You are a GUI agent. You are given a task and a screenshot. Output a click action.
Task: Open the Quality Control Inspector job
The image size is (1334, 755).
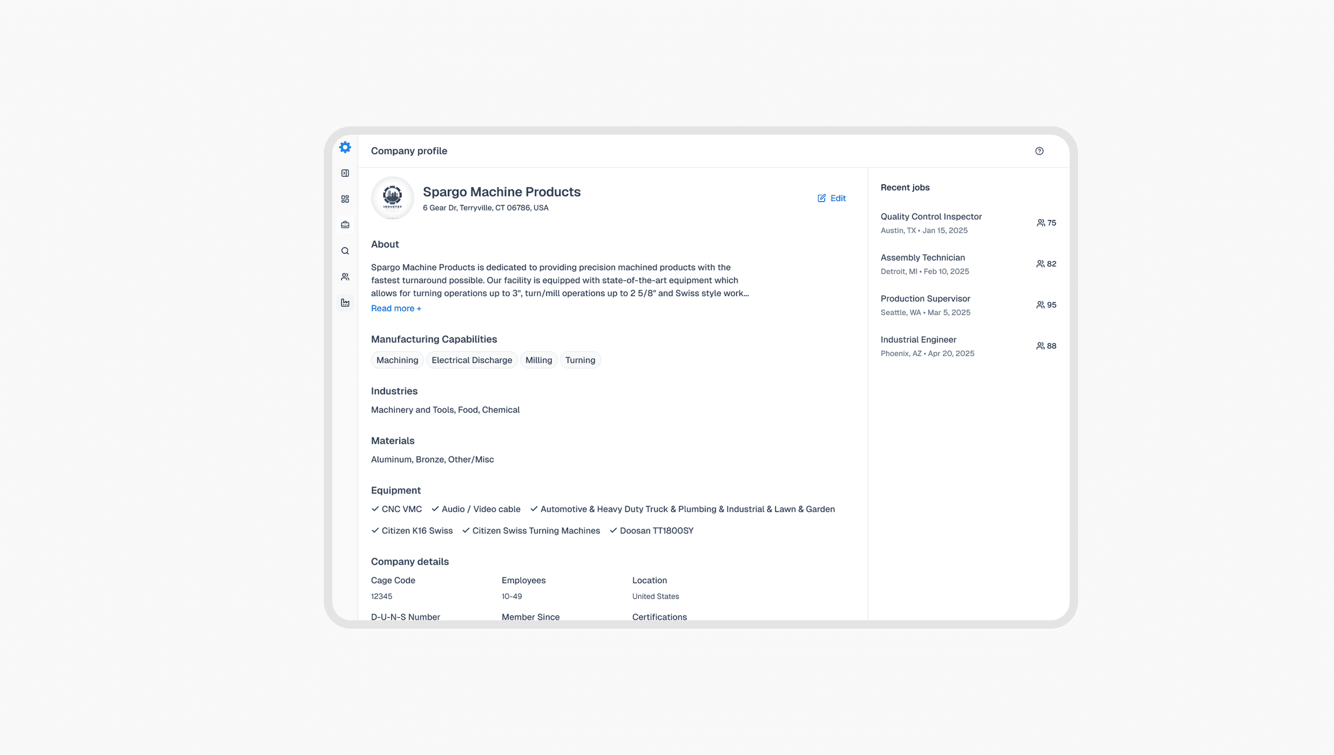pyautogui.click(x=931, y=217)
